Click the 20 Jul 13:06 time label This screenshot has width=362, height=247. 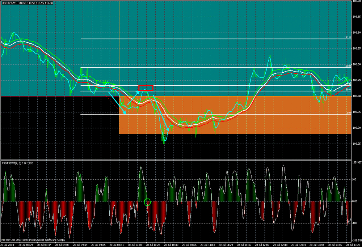pyautogui.click(x=335, y=245)
